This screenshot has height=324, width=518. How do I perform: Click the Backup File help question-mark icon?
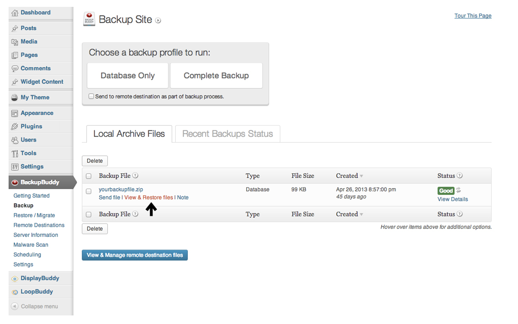pos(135,176)
